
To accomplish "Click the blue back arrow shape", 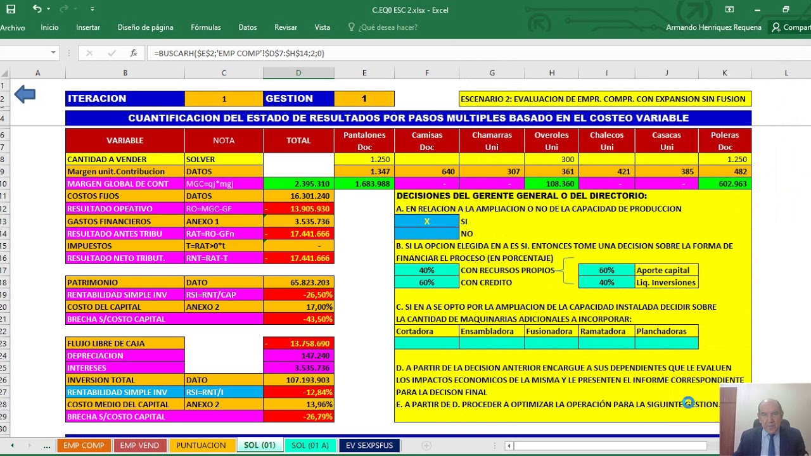I will [x=25, y=95].
